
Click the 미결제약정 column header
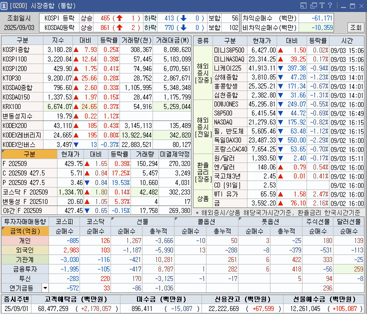pyautogui.click(x=175, y=154)
